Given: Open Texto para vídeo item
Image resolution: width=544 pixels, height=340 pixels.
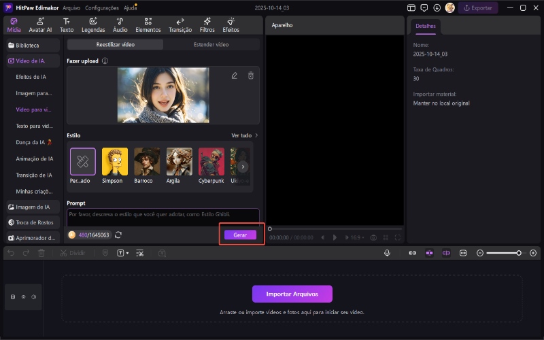Looking at the screenshot, I should (x=35, y=126).
